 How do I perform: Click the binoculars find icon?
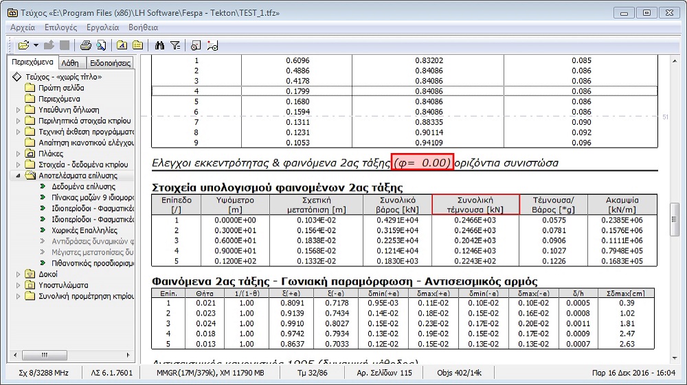[159, 45]
